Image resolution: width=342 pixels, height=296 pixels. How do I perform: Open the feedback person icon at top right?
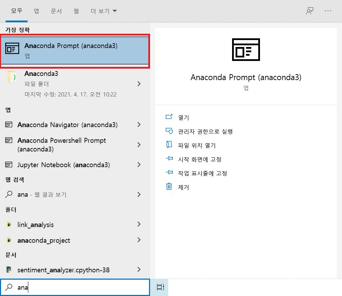click(x=310, y=11)
